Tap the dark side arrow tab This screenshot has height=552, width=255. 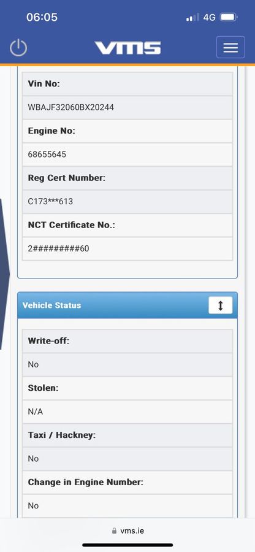tap(4, 274)
